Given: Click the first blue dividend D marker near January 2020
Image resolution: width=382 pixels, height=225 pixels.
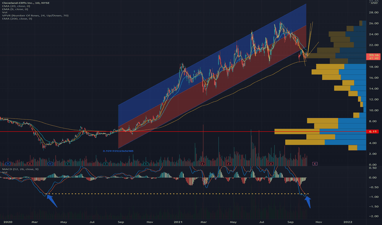Looking at the screenshot, I should pyautogui.click(x=8, y=164).
